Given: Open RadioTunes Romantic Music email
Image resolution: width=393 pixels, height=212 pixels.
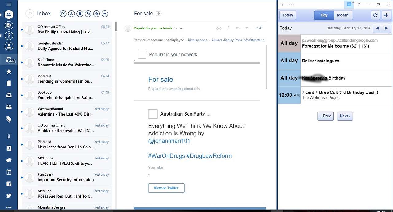Looking at the screenshot, I should click(67, 62).
